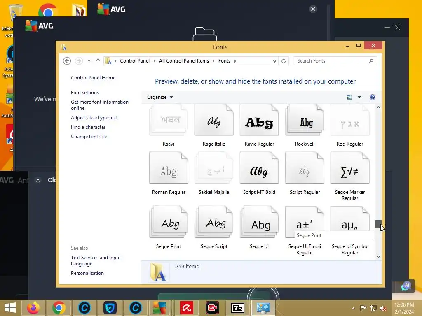Select the Script Regular font icon

point(305,168)
